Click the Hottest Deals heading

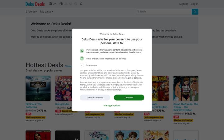(x=44, y=65)
